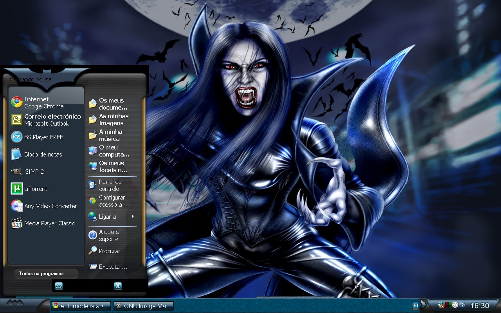Open O meu computador
Screen dimensions: 501x313
(x=112, y=151)
